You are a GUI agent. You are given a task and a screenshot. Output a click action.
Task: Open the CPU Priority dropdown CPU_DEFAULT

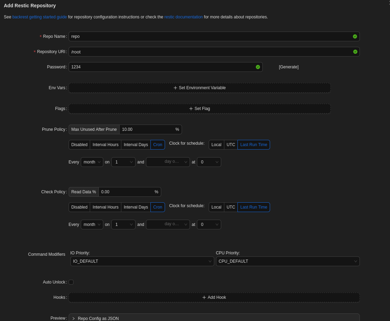click(x=288, y=261)
